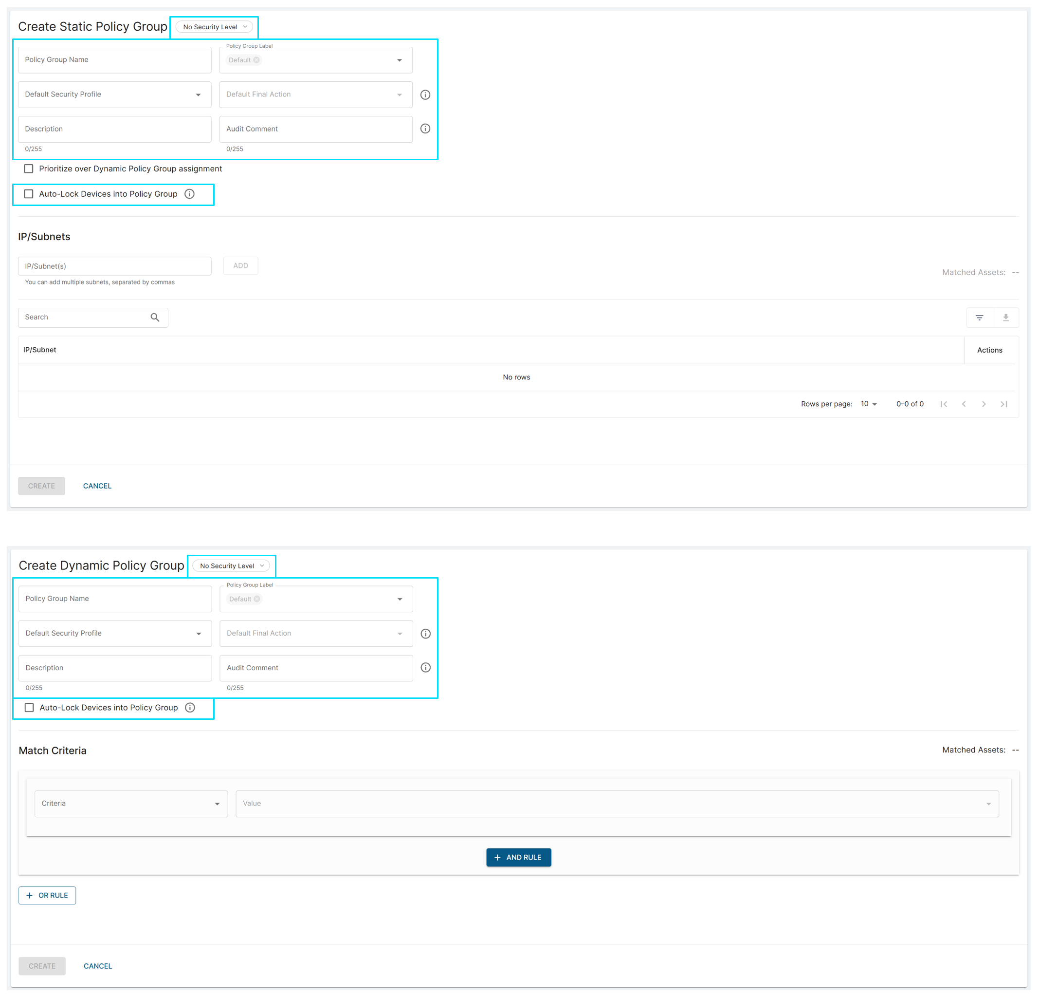The height and width of the screenshot is (996, 1039).
Task: Check Auto-Lock Devices in the Dynamic Policy Group
Action: [29, 707]
